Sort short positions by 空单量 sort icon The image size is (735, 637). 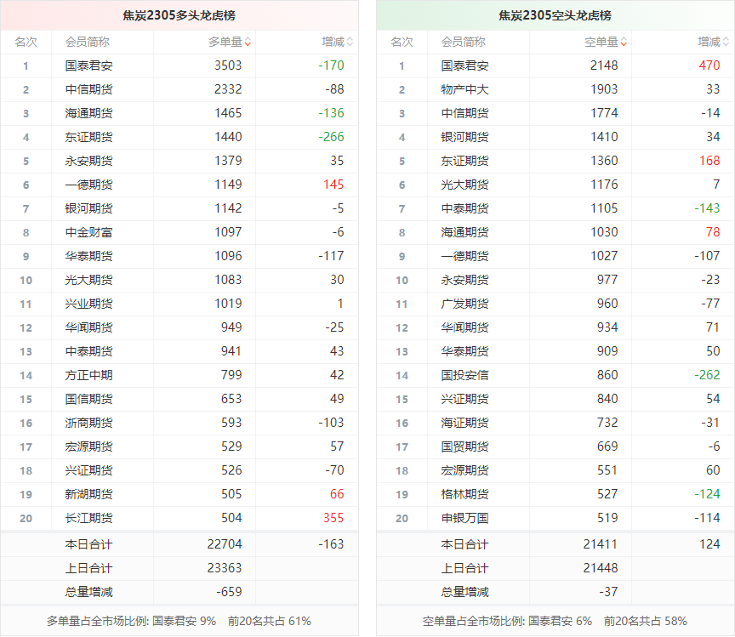point(624,42)
